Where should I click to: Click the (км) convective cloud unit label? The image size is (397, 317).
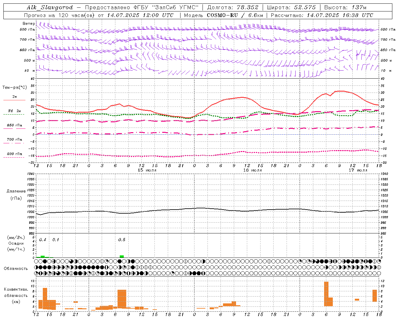[16, 302]
